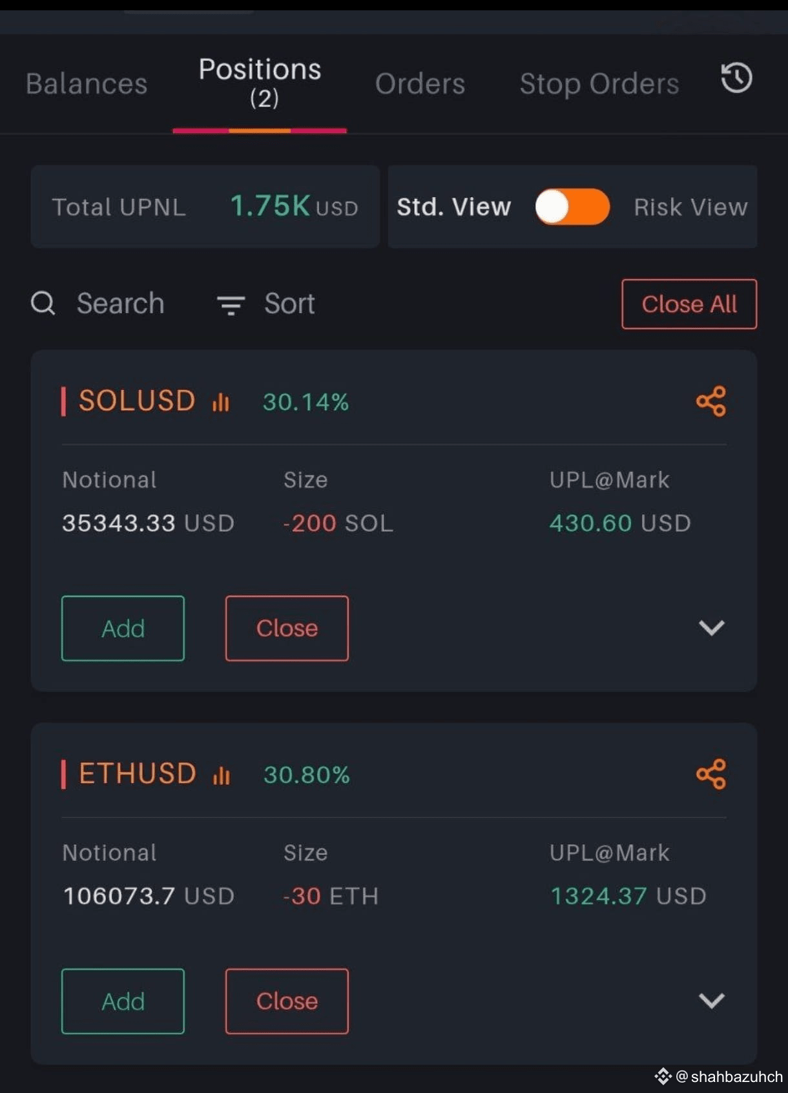Viewport: 788px width, 1093px height.
Task: Expand the SOLUSD position details chevron
Action: (x=712, y=627)
